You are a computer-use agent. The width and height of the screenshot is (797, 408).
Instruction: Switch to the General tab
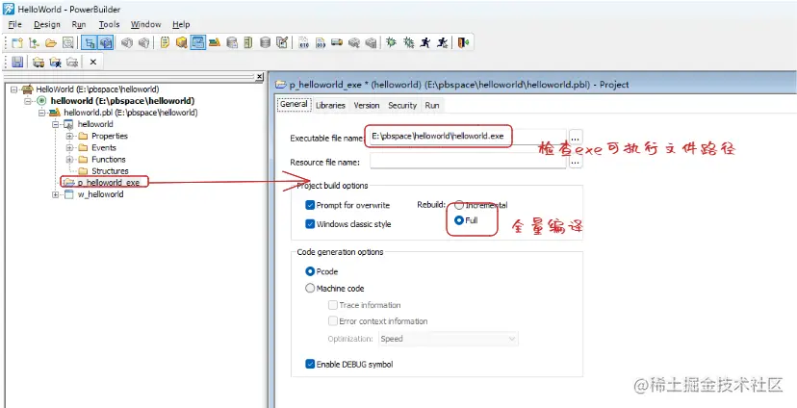point(294,104)
